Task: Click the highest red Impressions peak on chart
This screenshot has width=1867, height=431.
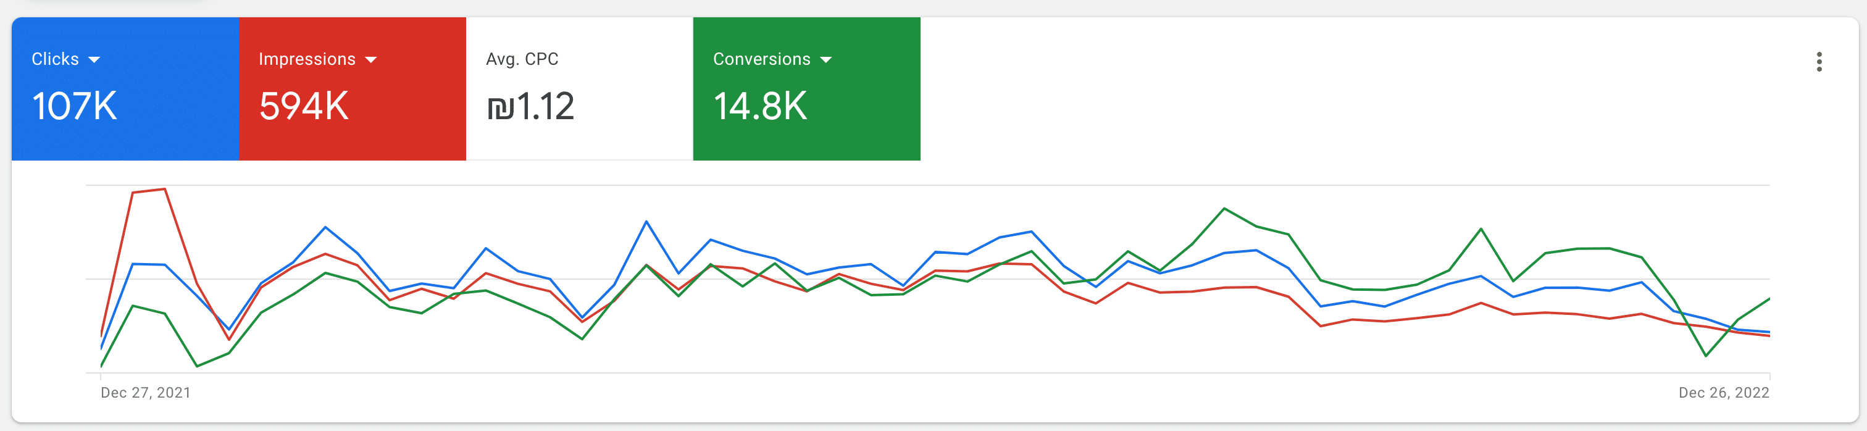Action: coord(164,189)
